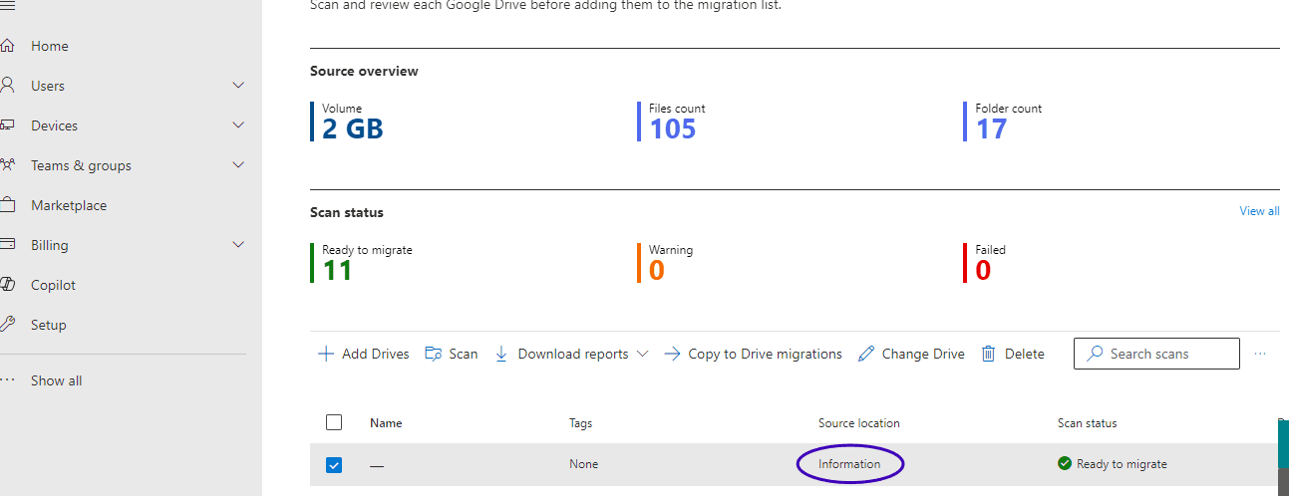Click the Delete trash can icon
Image resolution: width=1289 pixels, height=496 pixels.
[989, 354]
